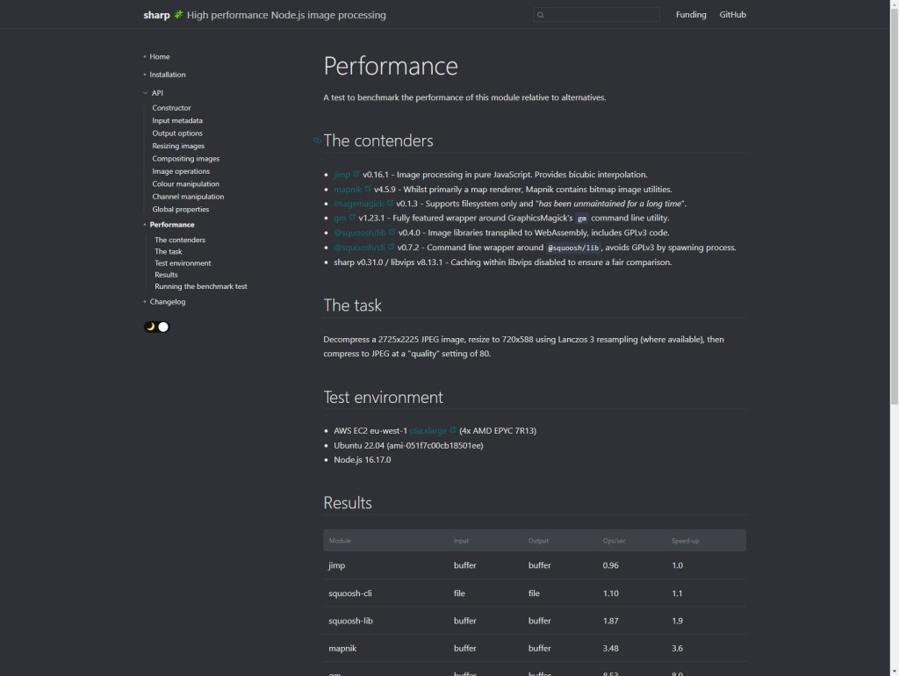Switch to light mode with the theme toggle
The height and width of the screenshot is (676, 899).
(x=163, y=327)
